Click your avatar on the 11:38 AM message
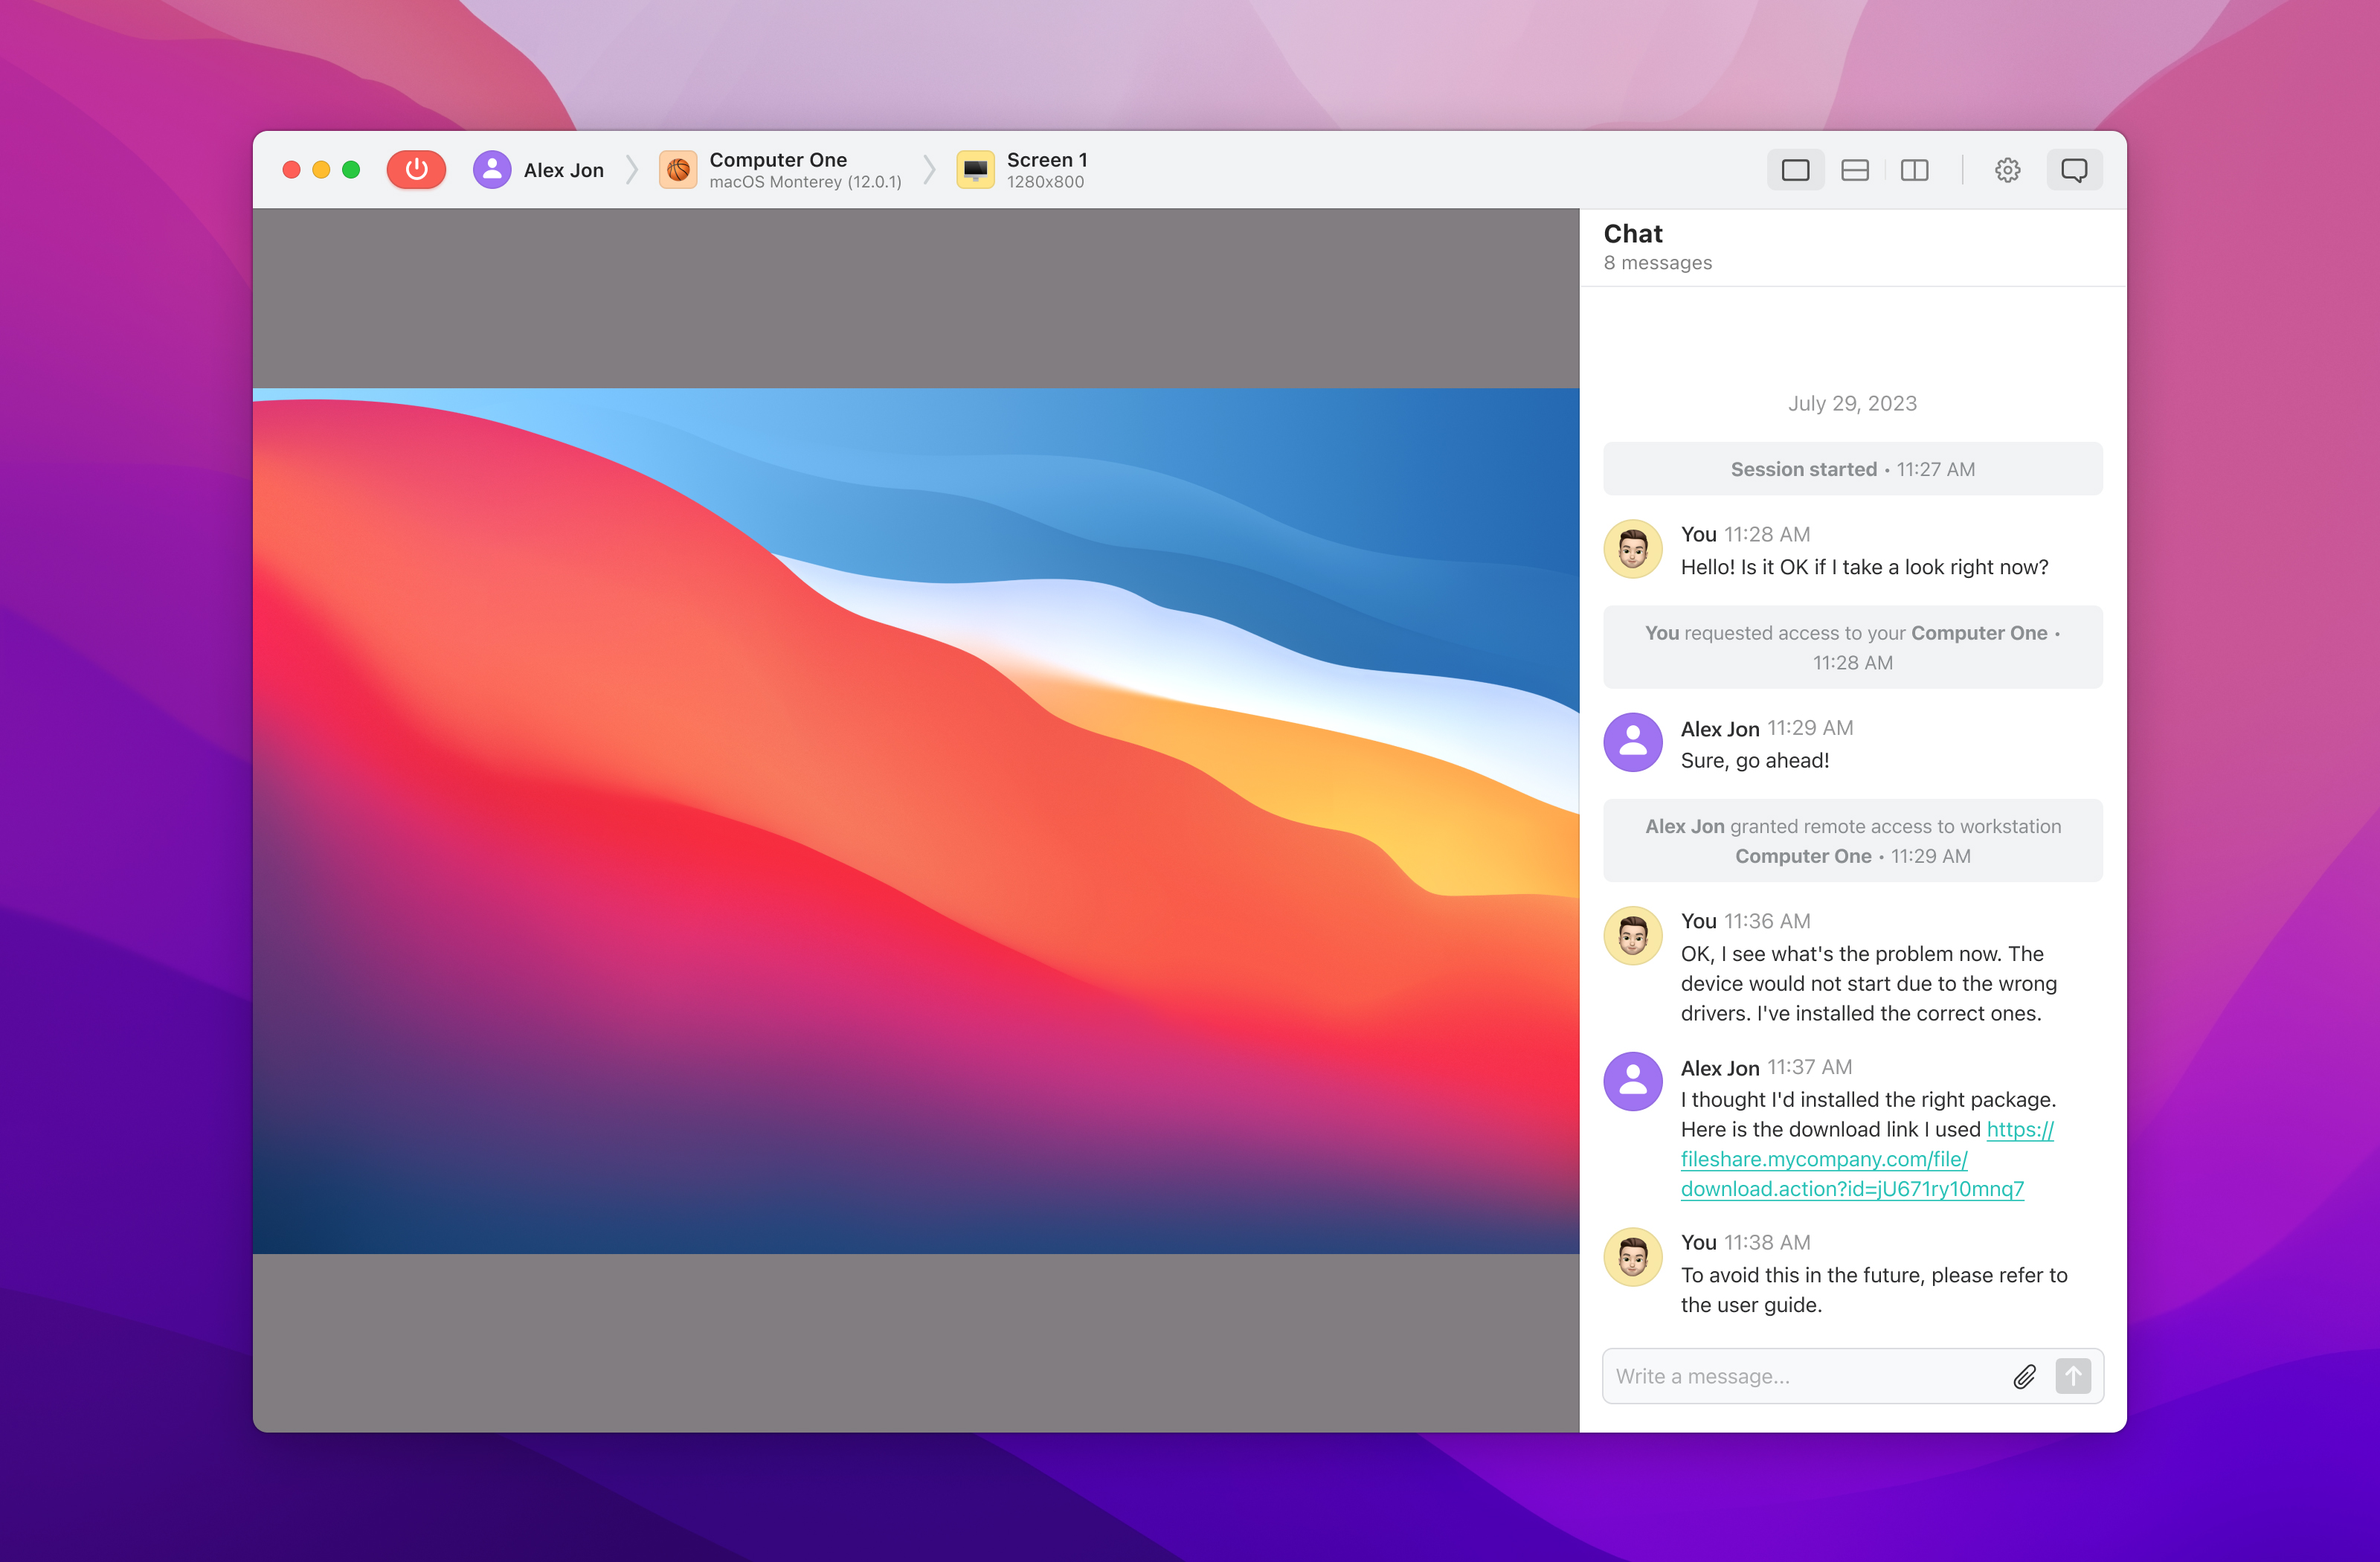2380x1562 pixels. (1633, 1257)
